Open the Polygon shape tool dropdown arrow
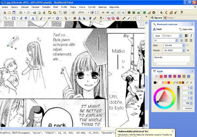197x137 pixels. [x=61, y=18]
